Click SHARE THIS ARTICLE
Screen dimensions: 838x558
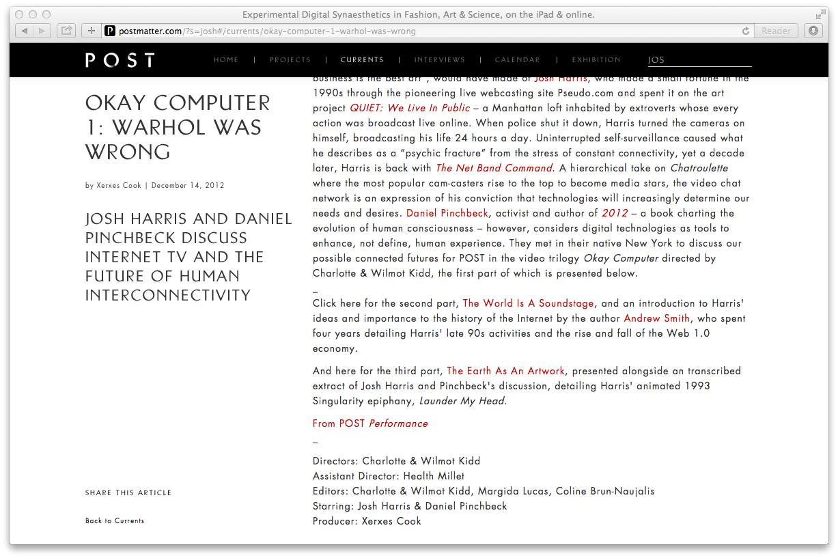click(x=128, y=493)
